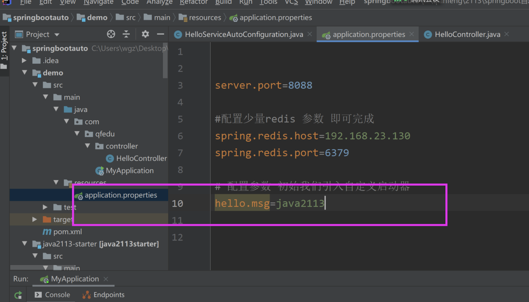529x302 pixels.
Task: Open the Edit menu
Action: click(x=45, y=2)
